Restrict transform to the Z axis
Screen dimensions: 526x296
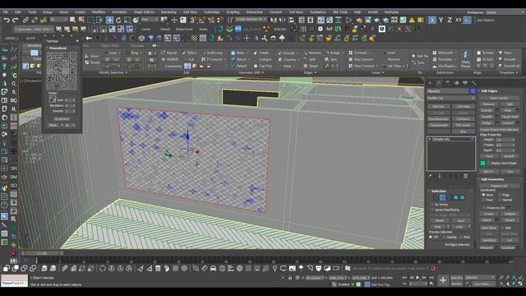coord(450,20)
